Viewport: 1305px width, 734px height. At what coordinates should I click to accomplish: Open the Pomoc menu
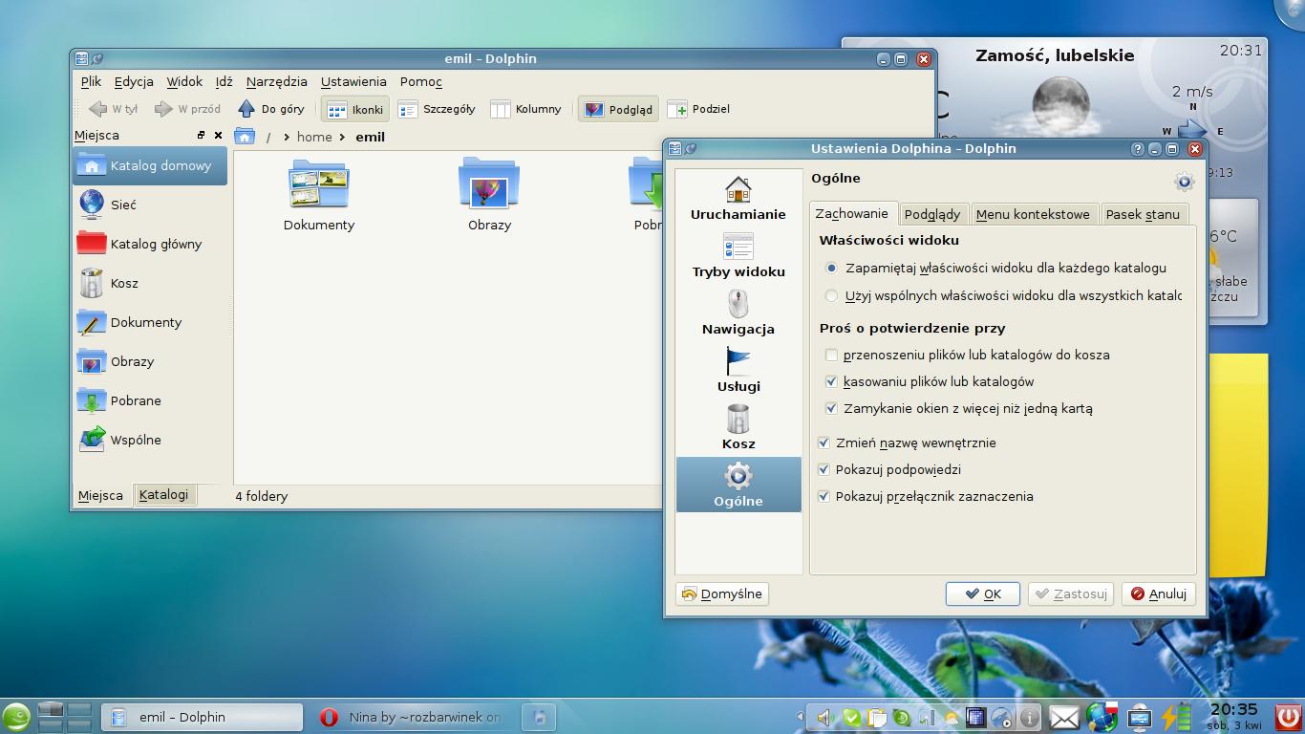(420, 82)
